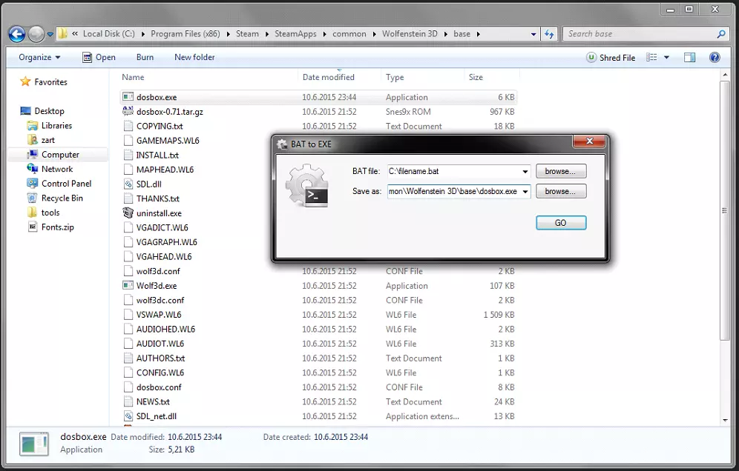Select VSWAP.WL6 file
Image resolution: width=739 pixels, height=471 pixels.
pos(159,315)
